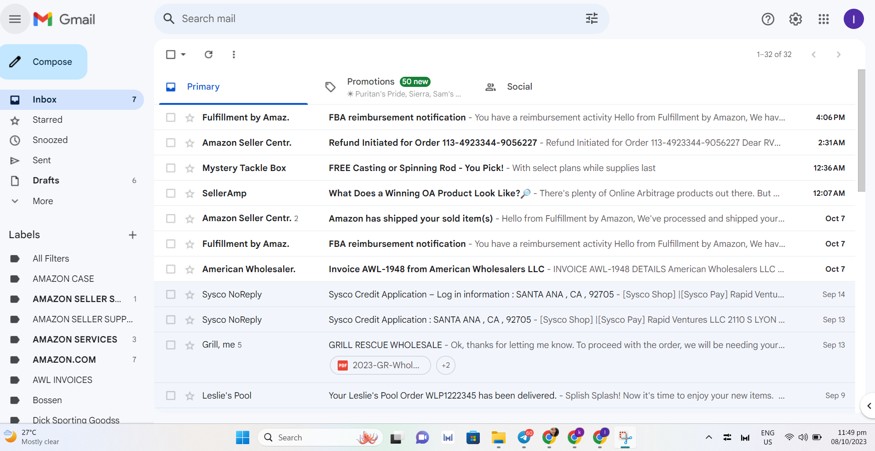875x451 pixels.
Task: Expand the +2 attachments chip
Action: (x=446, y=365)
